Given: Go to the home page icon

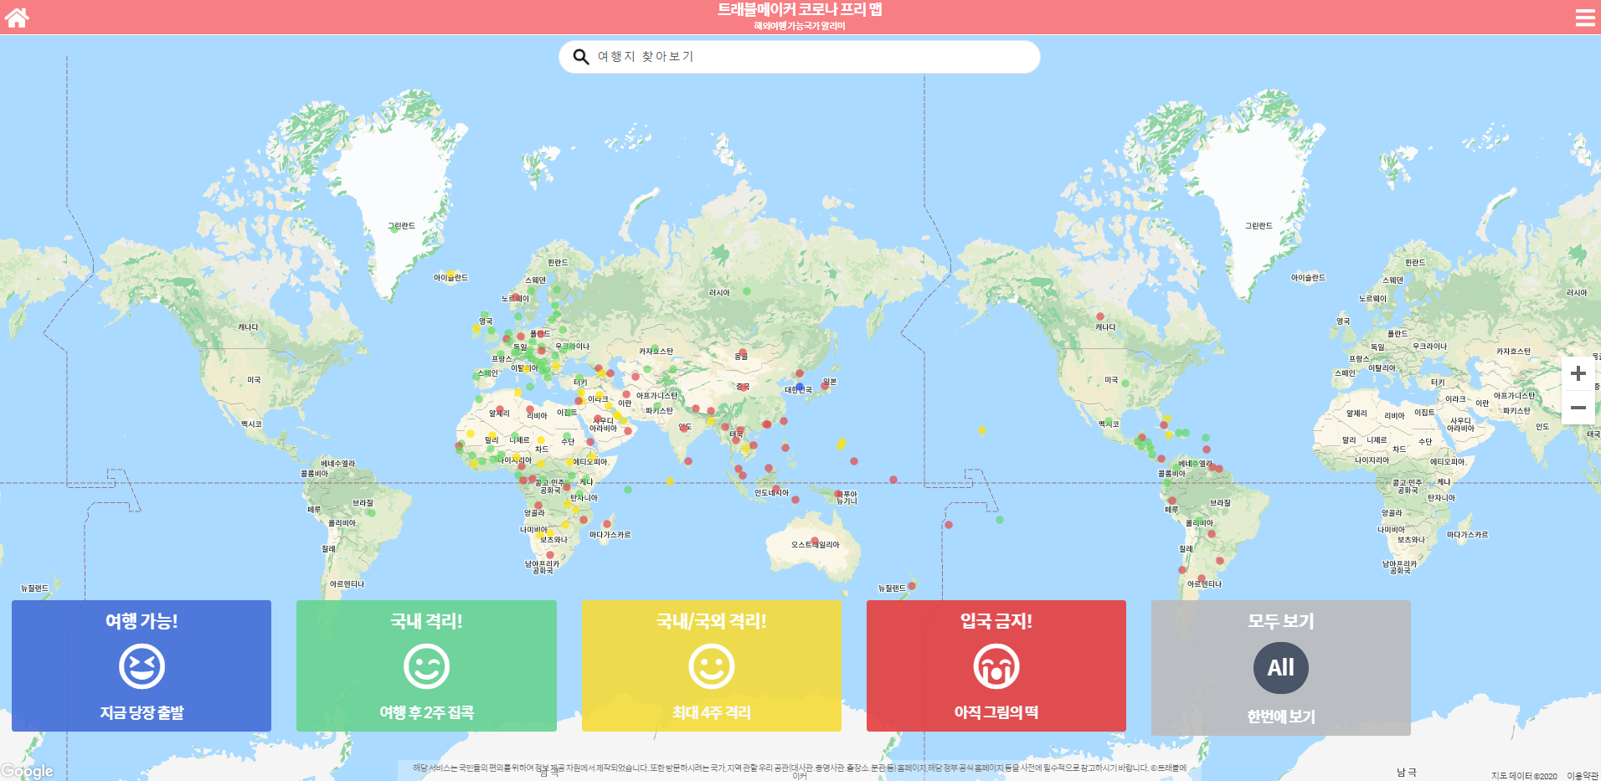Looking at the screenshot, I should (x=17, y=17).
